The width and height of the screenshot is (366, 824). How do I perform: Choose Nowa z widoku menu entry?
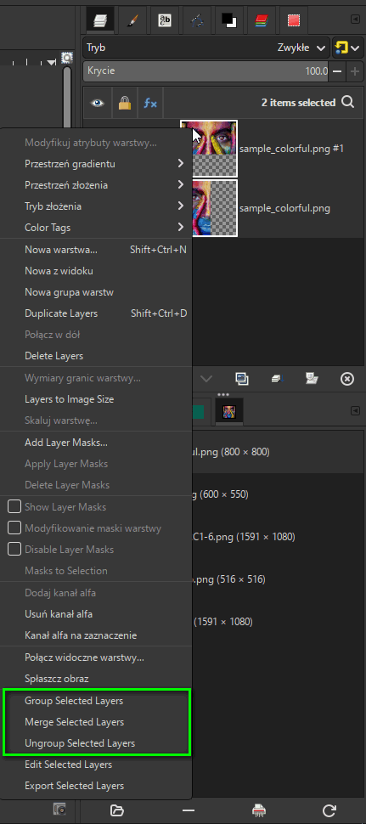[96, 271]
